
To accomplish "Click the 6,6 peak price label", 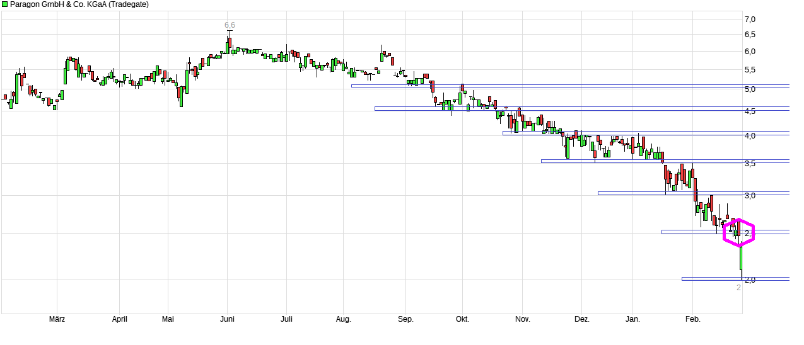I will [230, 25].
